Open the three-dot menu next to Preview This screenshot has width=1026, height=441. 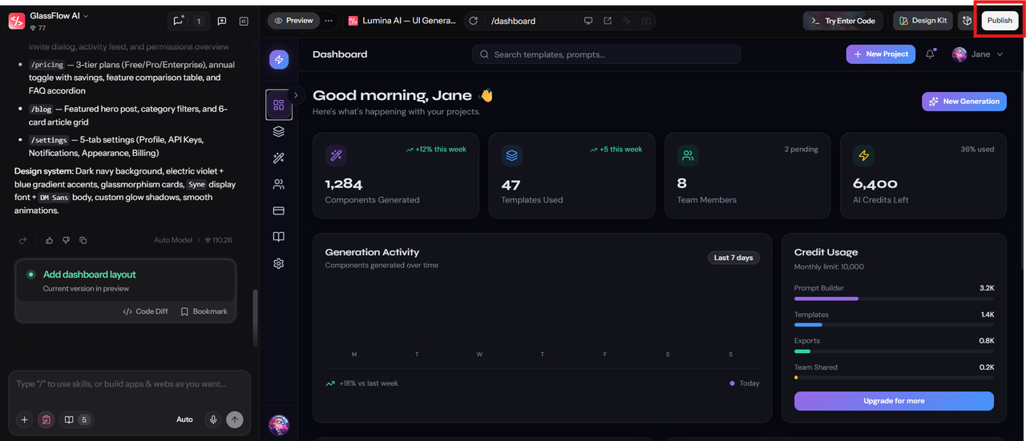[329, 21]
